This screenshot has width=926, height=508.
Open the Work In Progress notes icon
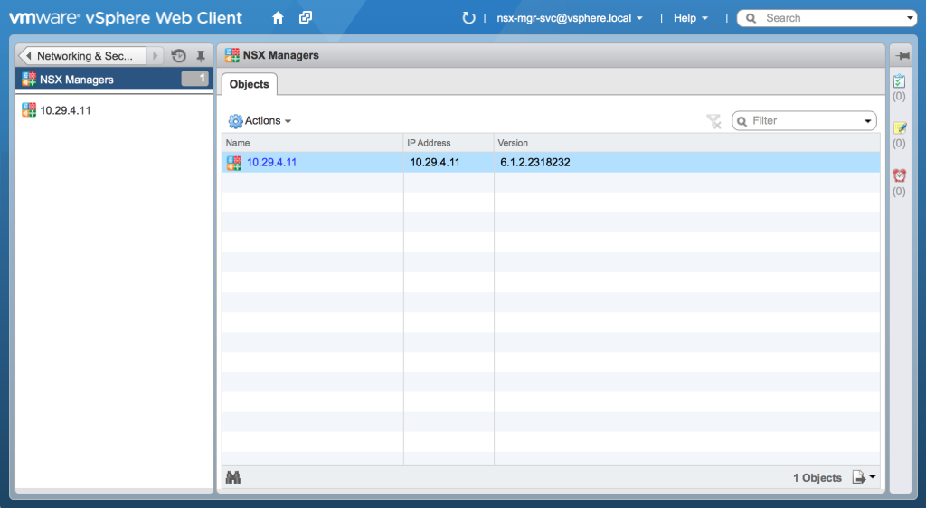(900, 128)
